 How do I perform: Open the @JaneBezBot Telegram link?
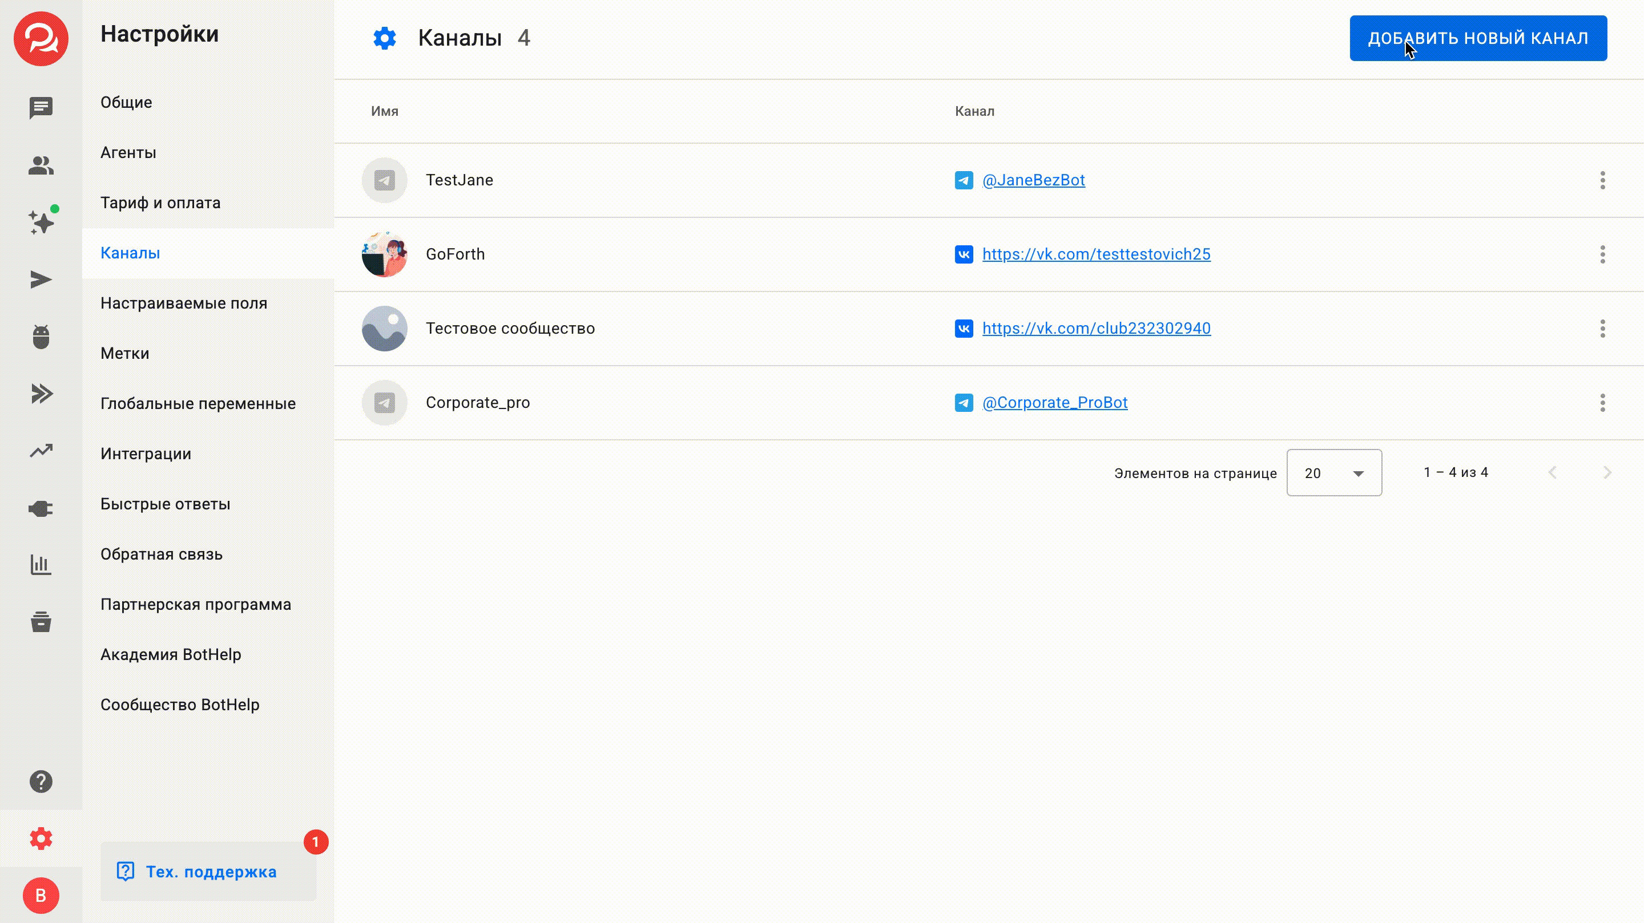tap(1033, 180)
